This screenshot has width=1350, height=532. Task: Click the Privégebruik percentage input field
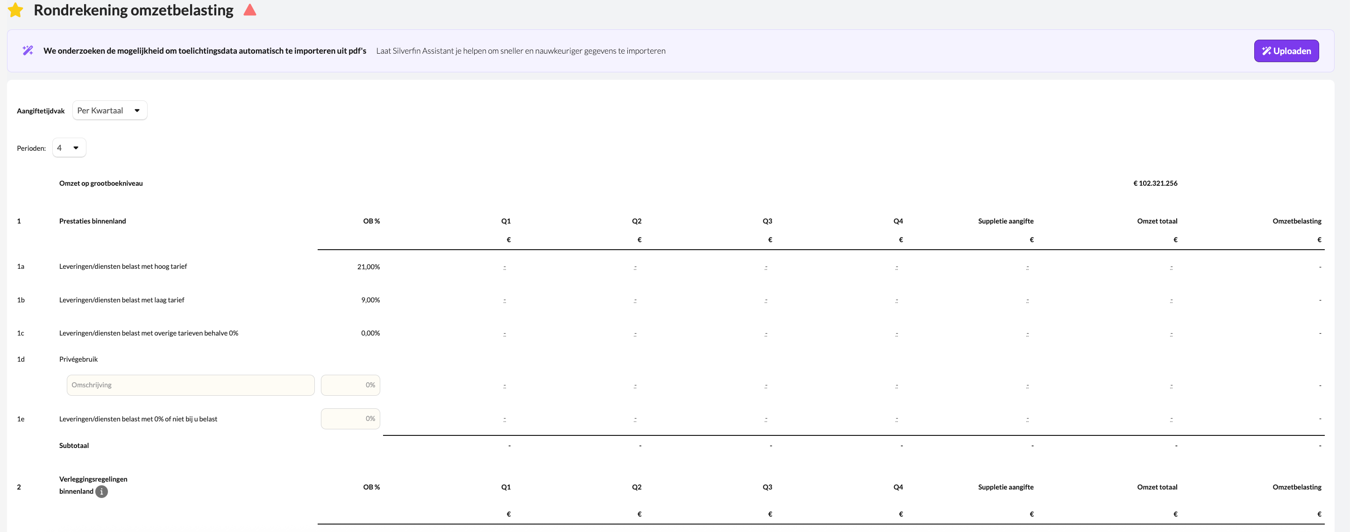click(350, 385)
